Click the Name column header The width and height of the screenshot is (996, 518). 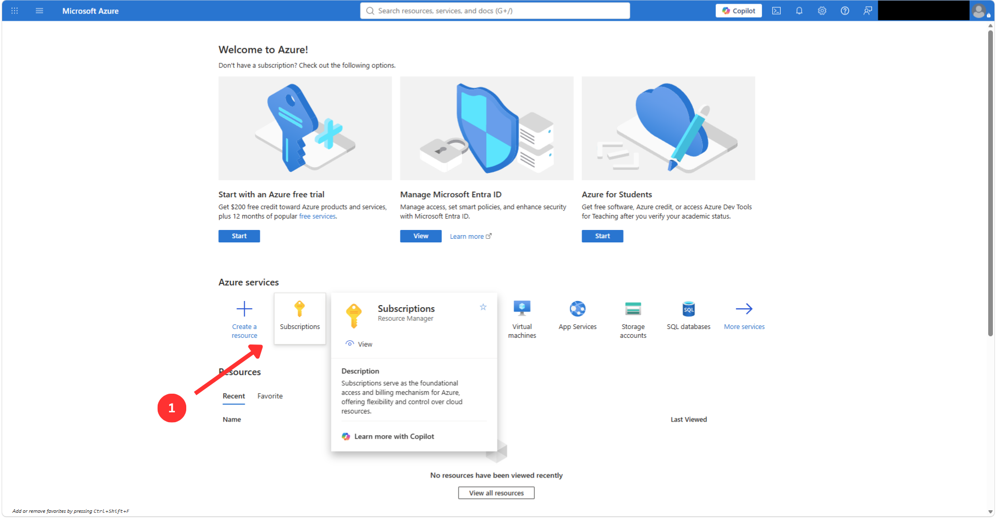[x=232, y=420]
